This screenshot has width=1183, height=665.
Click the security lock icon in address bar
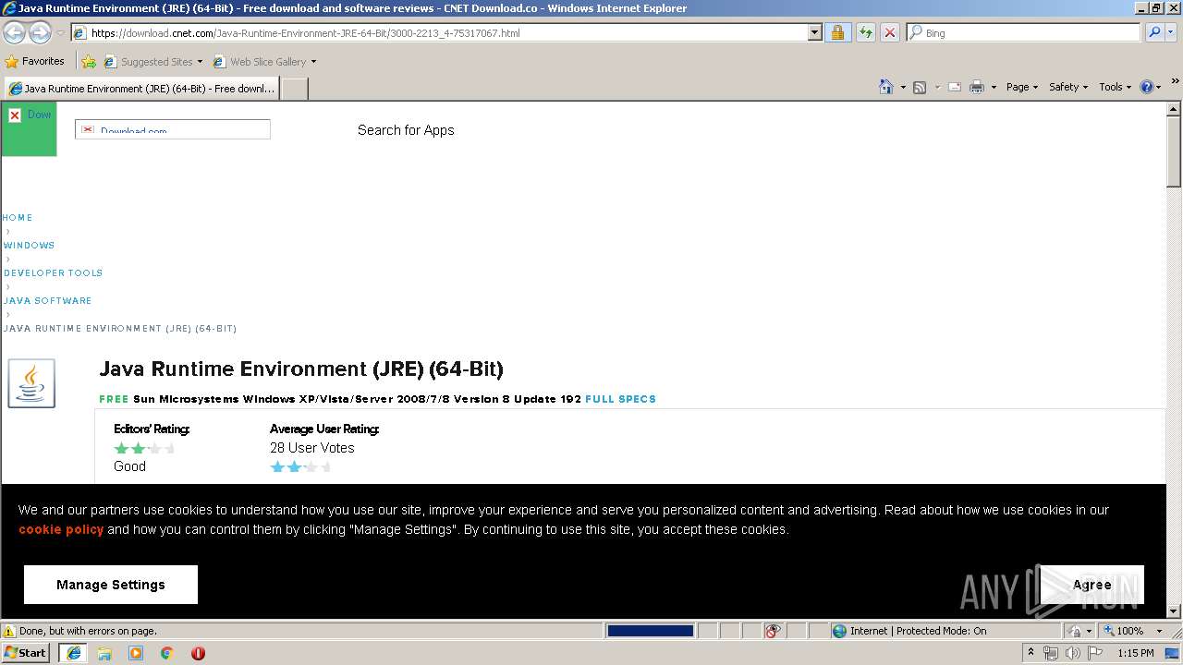click(837, 32)
